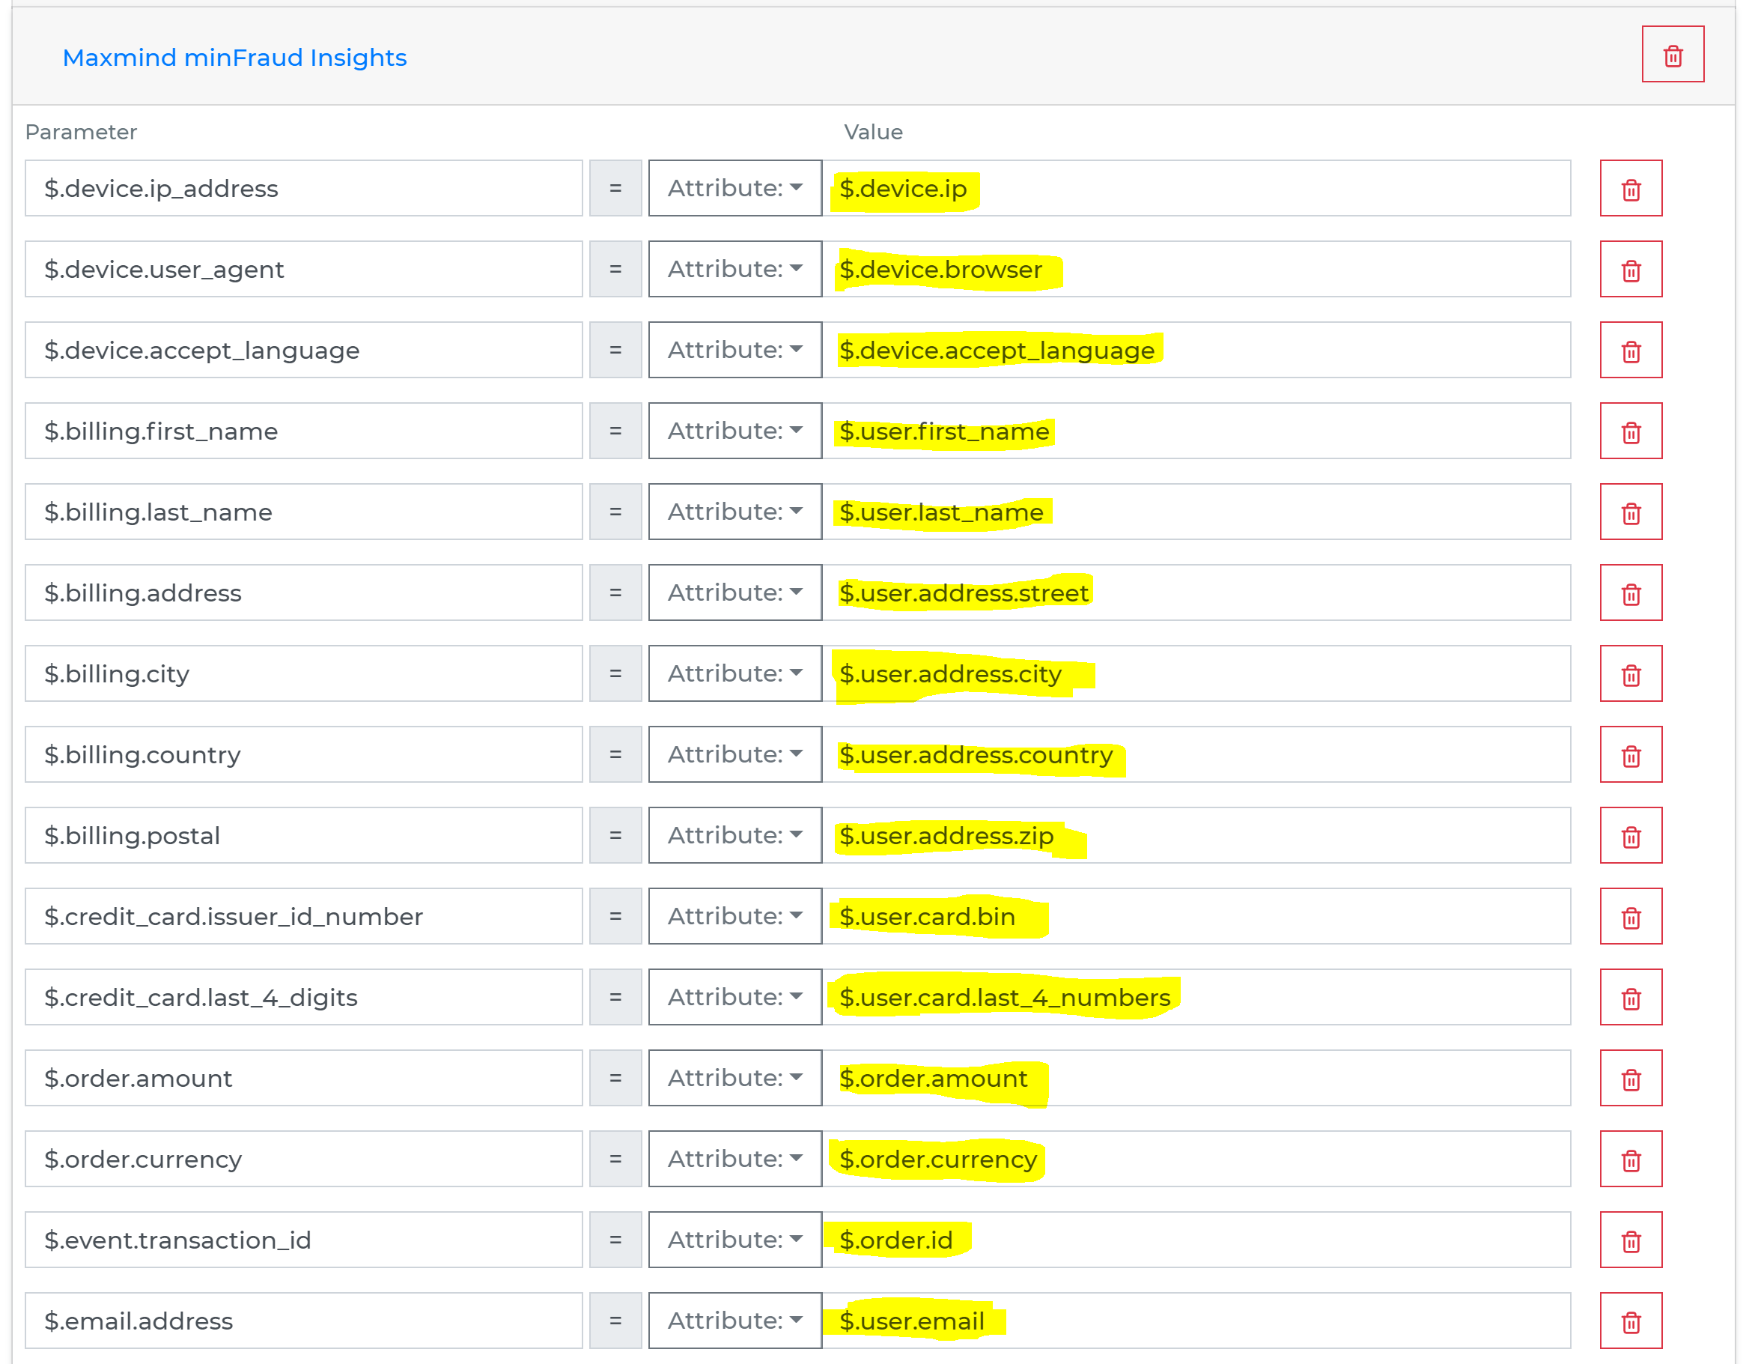The height and width of the screenshot is (1364, 1752).
Task: Open Attribute dropdown for $.device.user_agent
Action: (x=734, y=270)
